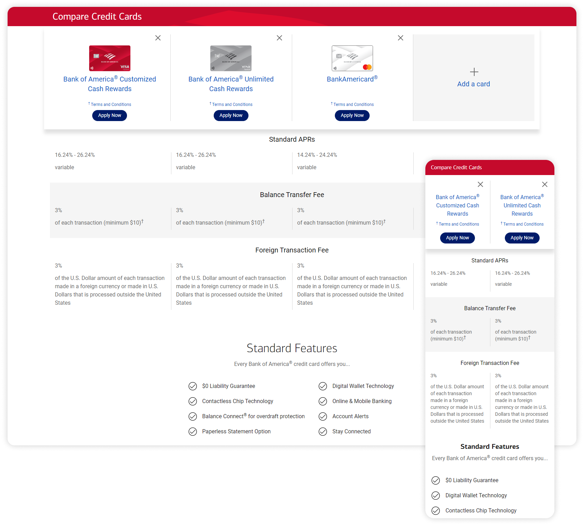Remove Unlimited Cash Rewards in mobile panel
Viewport: 584px width, 531px height.
point(545,184)
